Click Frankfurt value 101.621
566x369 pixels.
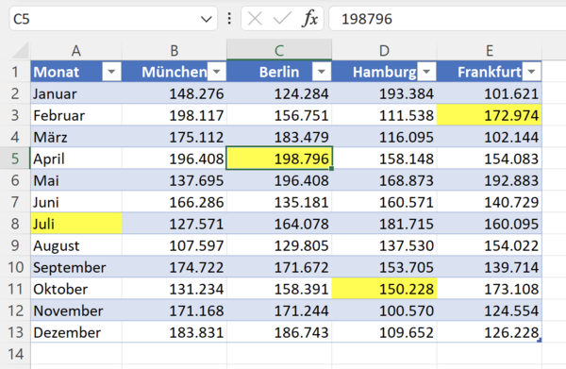click(489, 93)
